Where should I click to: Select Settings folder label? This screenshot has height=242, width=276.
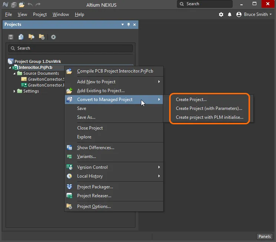pos(31,91)
